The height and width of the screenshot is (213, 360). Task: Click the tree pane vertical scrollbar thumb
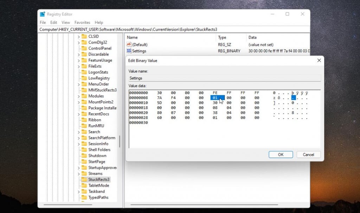click(120, 141)
